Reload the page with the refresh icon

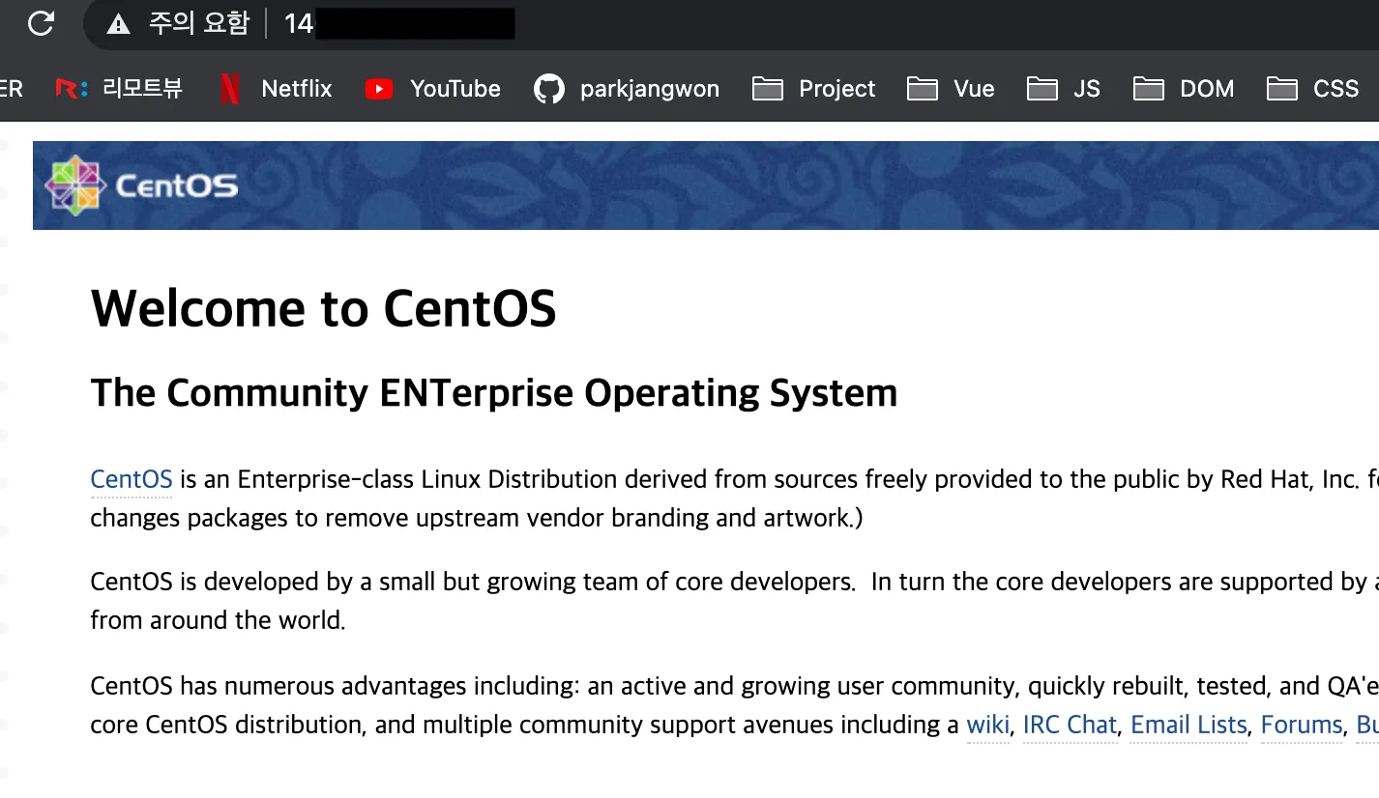pos(41,23)
